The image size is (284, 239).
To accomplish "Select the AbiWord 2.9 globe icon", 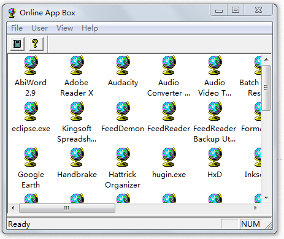I will 31,65.
